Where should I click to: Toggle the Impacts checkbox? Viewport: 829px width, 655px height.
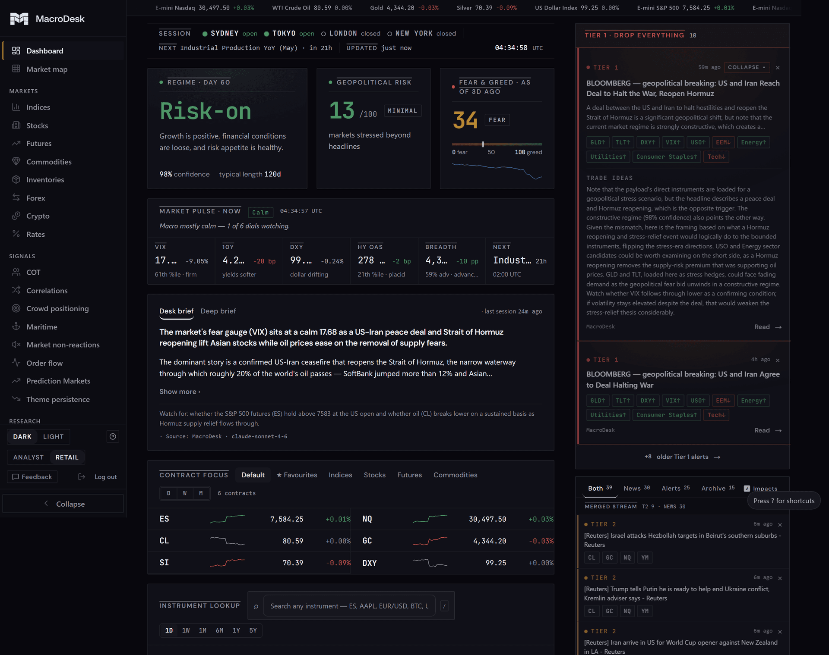(x=747, y=489)
